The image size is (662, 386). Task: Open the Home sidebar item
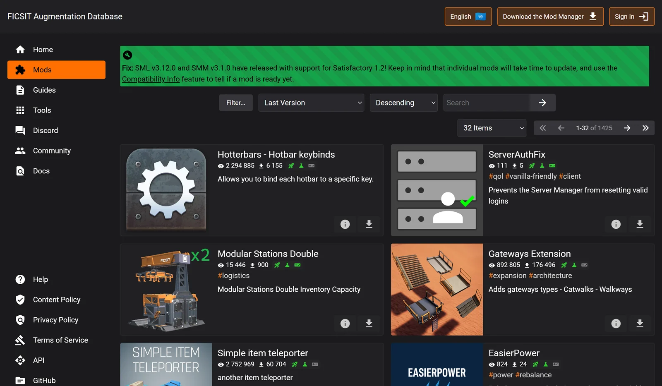[x=56, y=50]
